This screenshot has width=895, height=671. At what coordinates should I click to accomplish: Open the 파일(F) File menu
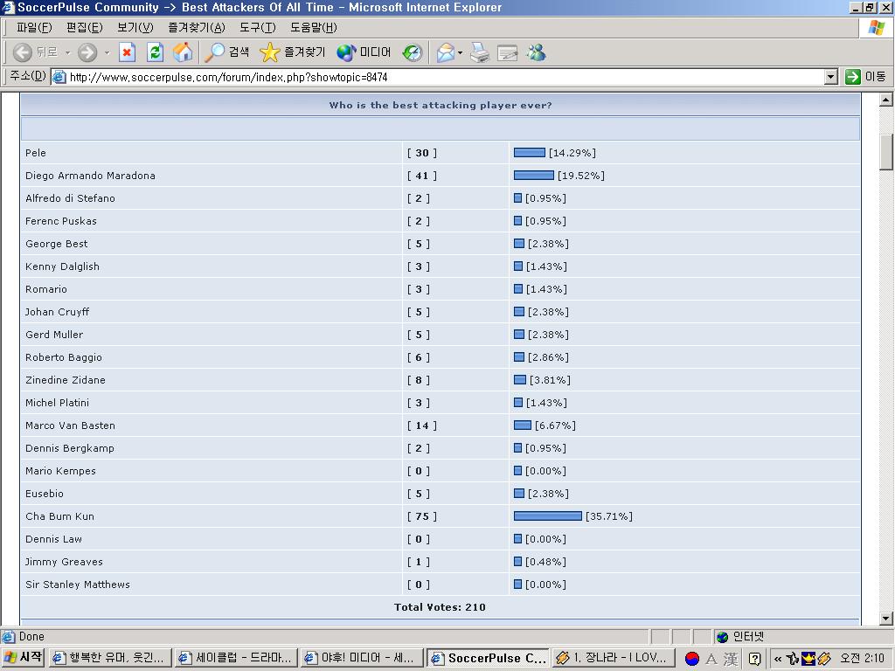pos(34,28)
